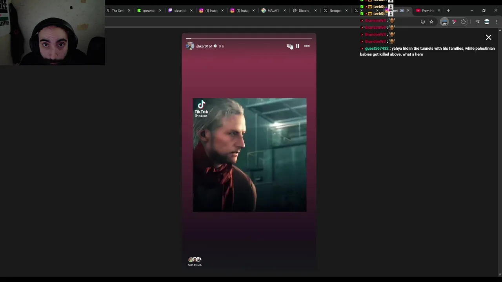This screenshot has height=282, width=502.
Task: Open the sliker0161 profile picture
Action: tap(190, 46)
